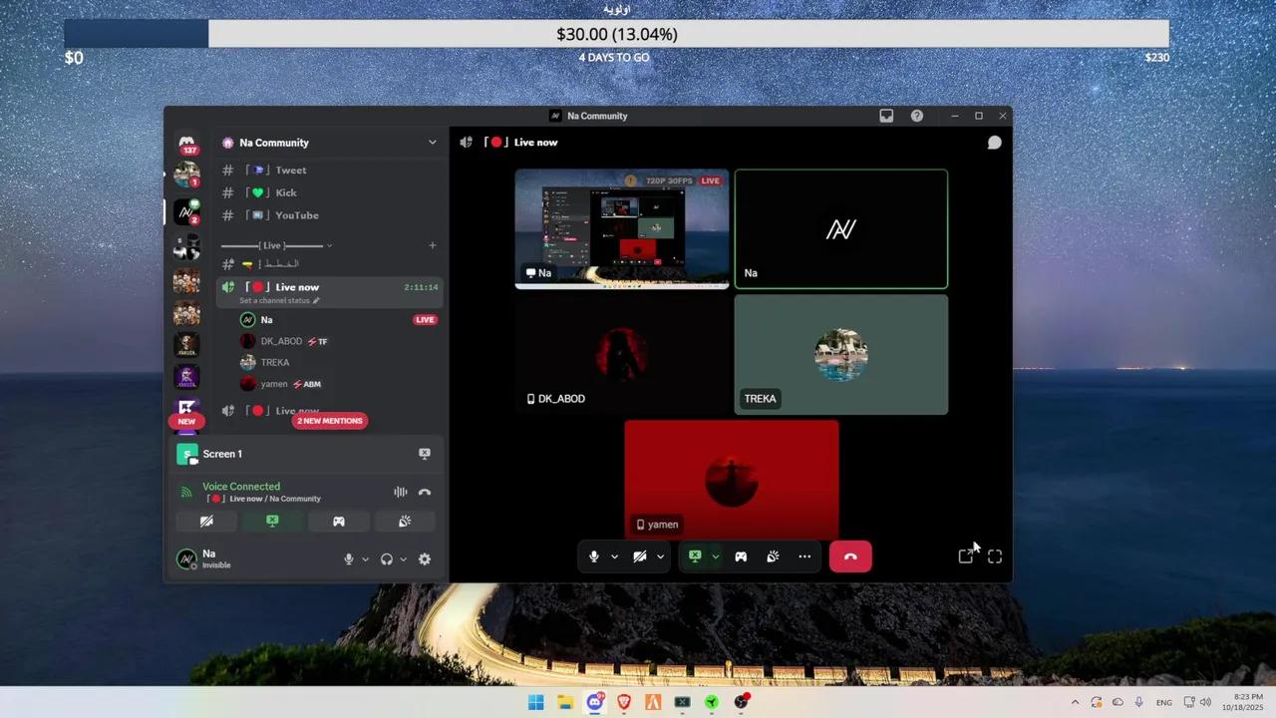Collapse the Live channel category
The image size is (1276, 718).
click(x=276, y=245)
